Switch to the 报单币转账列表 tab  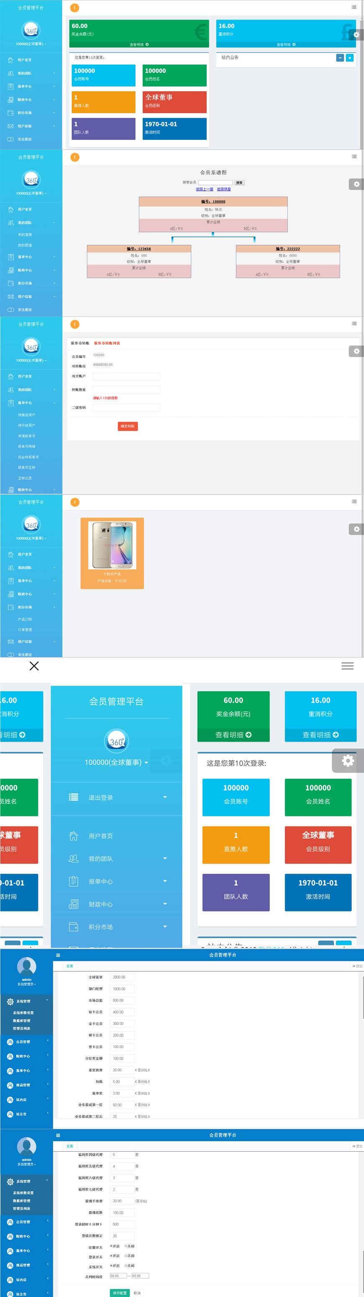107,343
